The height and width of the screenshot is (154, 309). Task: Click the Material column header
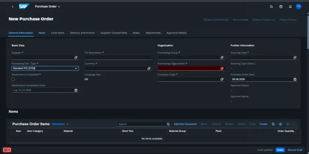(68, 131)
